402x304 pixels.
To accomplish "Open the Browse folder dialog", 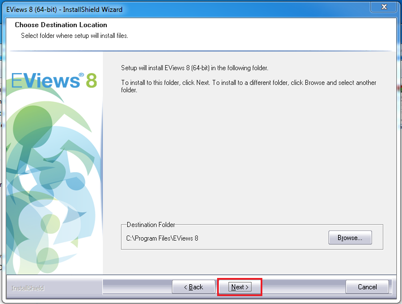I will [350, 238].
